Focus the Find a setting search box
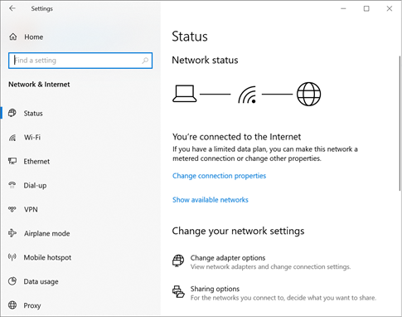 point(80,61)
